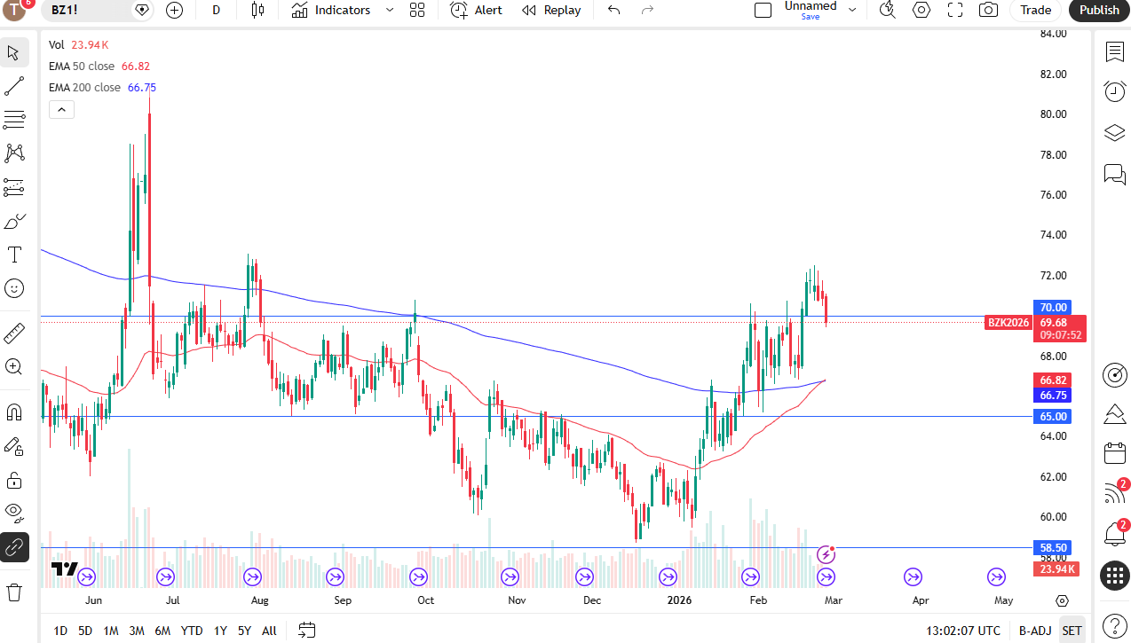This screenshot has width=1131, height=643.
Task: Open the calendar panel
Action: pos(1114,453)
